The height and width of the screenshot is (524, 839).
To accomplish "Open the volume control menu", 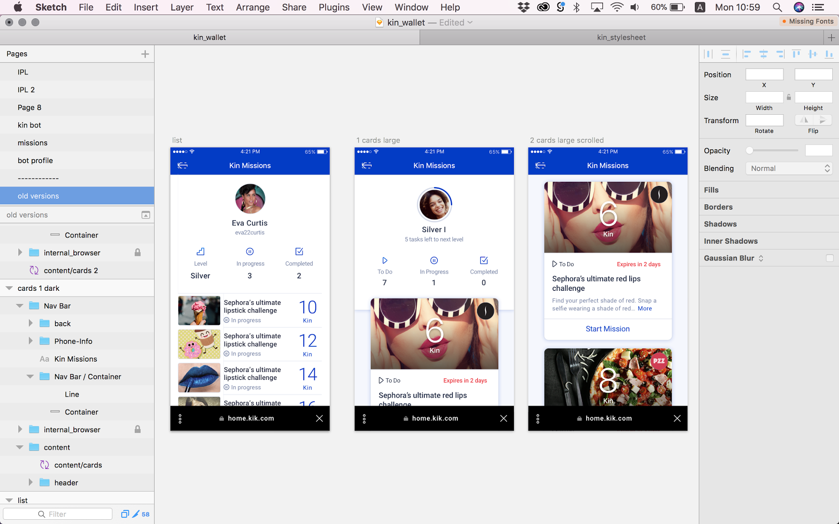I will click(x=634, y=7).
